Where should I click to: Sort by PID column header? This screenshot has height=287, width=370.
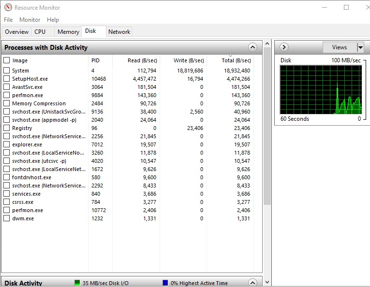pos(100,60)
